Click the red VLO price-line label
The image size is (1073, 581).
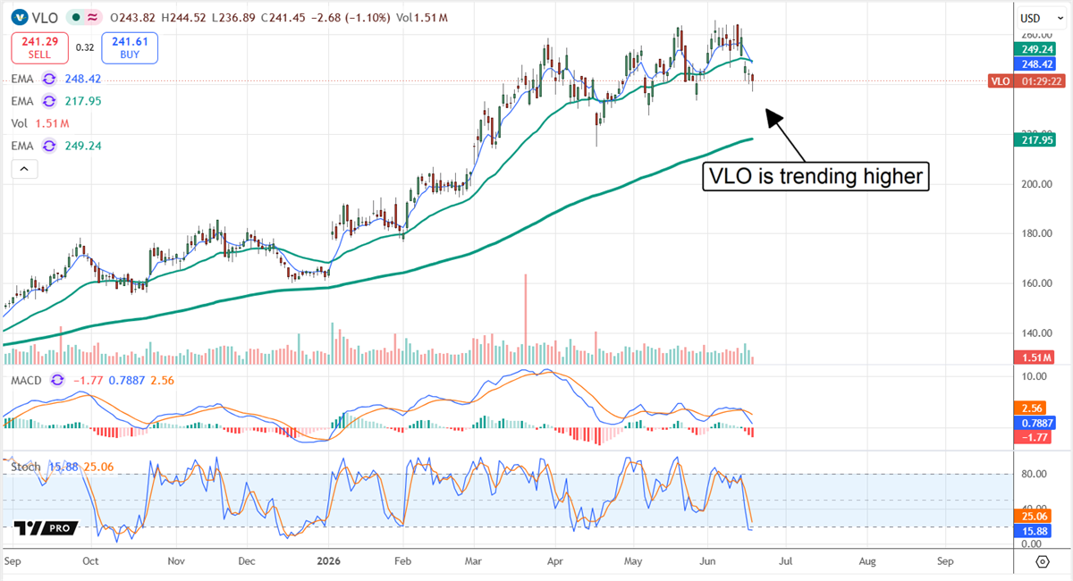pyautogui.click(x=1001, y=81)
